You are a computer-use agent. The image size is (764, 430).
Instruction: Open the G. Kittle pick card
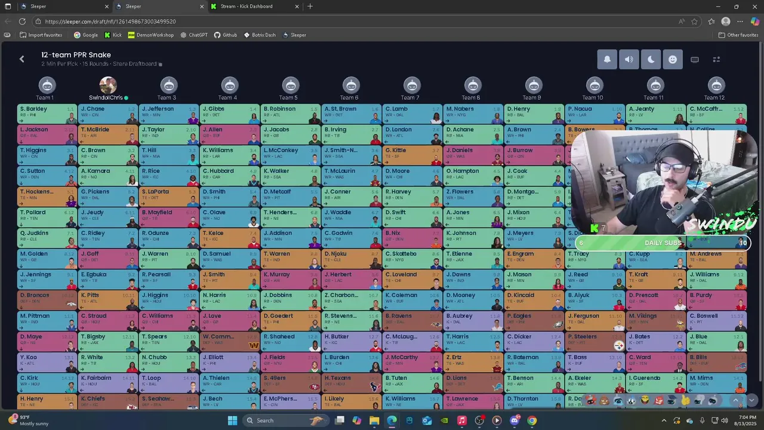click(x=412, y=155)
